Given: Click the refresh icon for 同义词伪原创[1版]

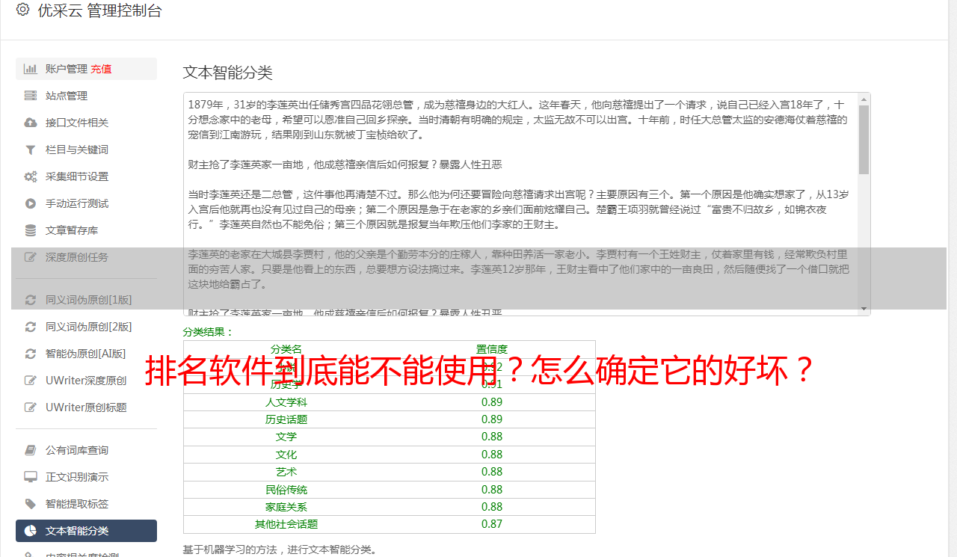Looking at the screenshot, I should (31, 300).
